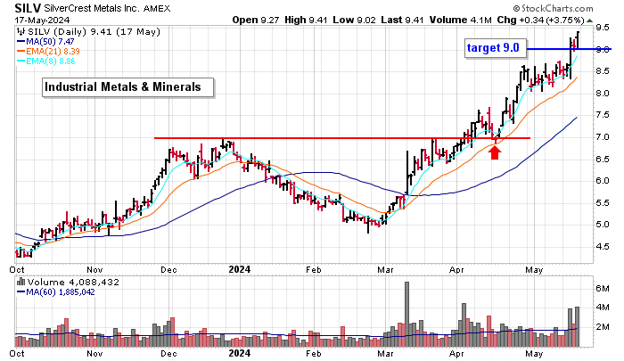Image resolution: width=624 pixels, height=361 pixels.
Task: Click the Dec label under the price chart
Action: coord(168,270)
